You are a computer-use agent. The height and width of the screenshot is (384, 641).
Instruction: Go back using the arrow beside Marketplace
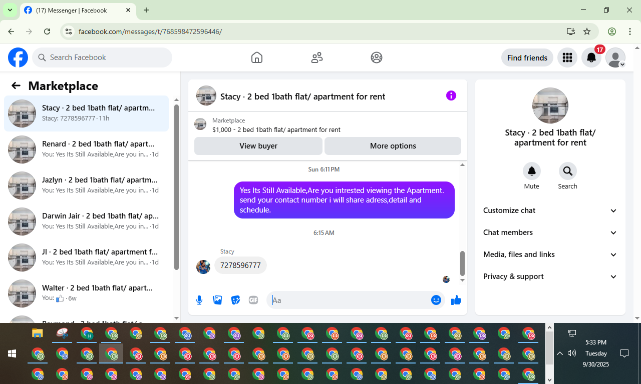coord(16,85)
